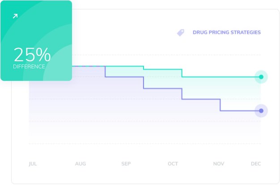
Task: Click the purple line's vertical drop above SEP
Action: click(144, 83)
